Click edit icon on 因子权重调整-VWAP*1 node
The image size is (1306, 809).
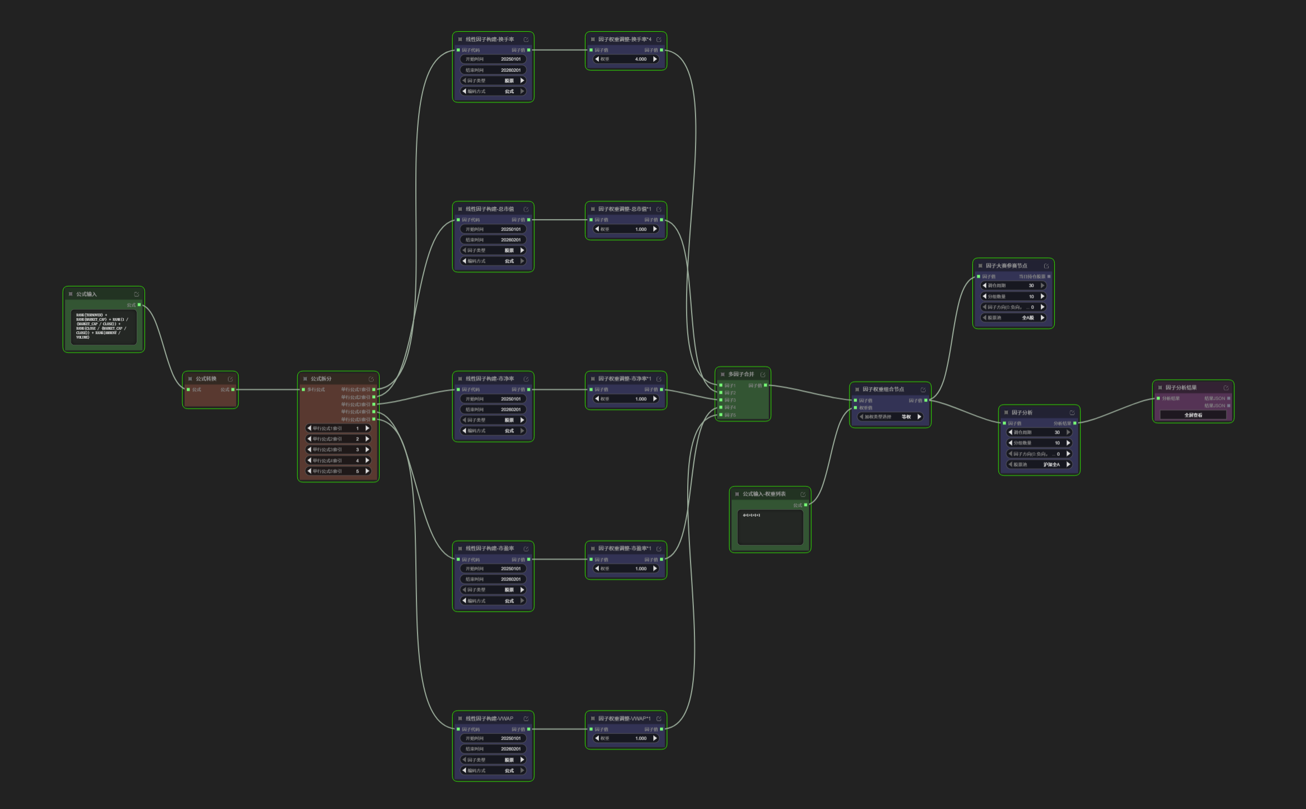click(x=659, y=719)
